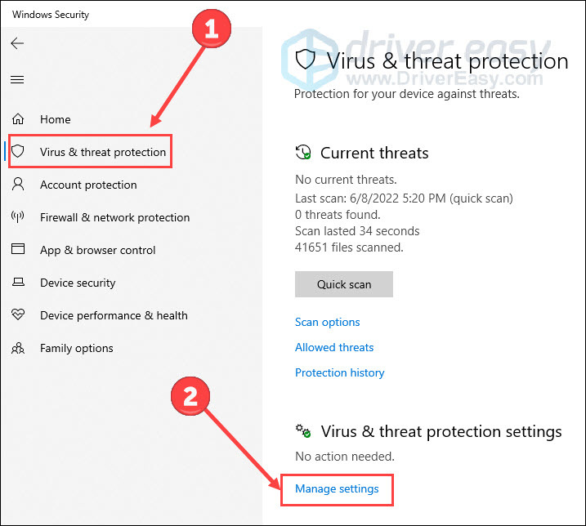View Allowed threats link
The height and width of the screenshot is (526, 586).
coord(334,347)
